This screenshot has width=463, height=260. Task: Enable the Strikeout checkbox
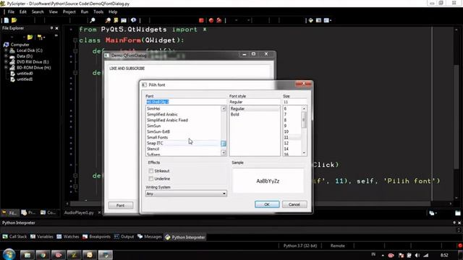151,171
